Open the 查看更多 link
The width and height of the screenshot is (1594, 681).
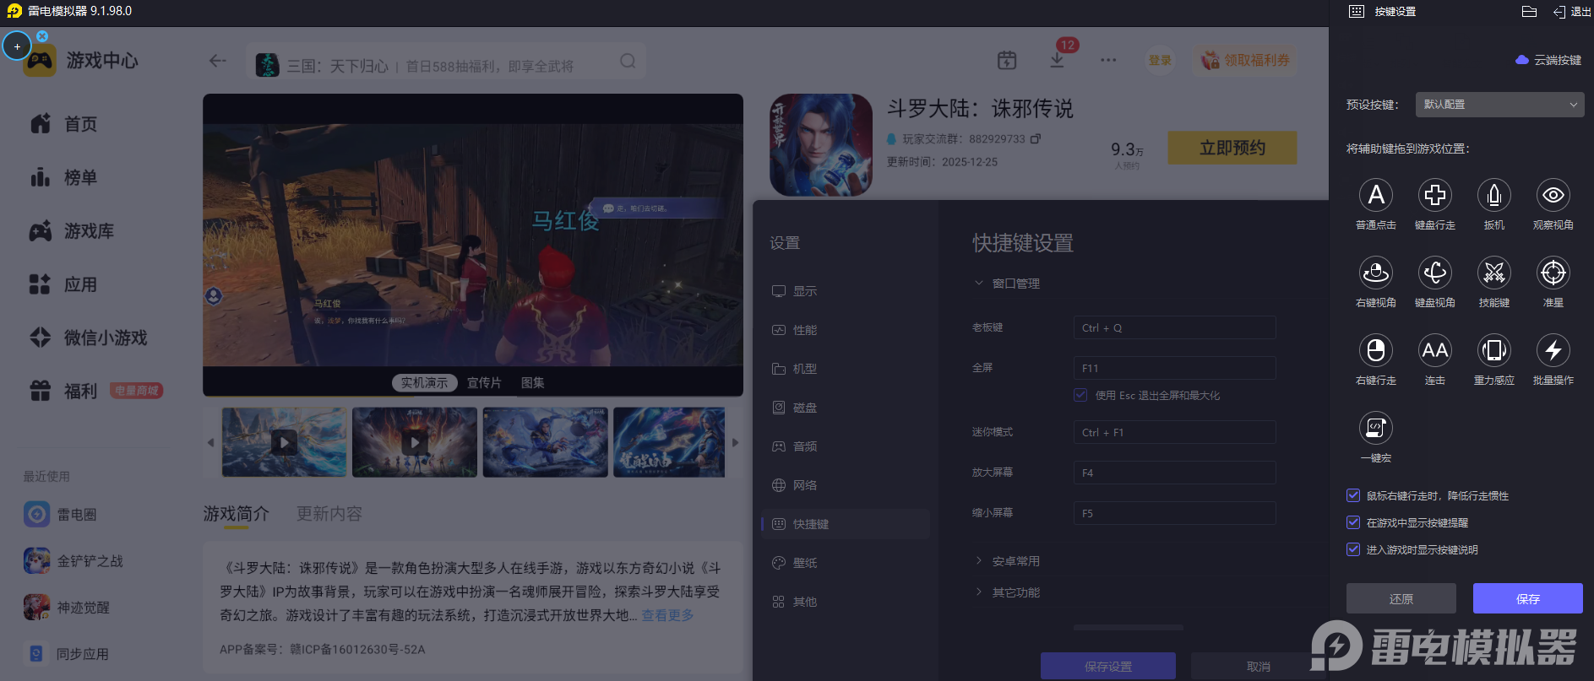pyautogui.click(x=667, y=615)
